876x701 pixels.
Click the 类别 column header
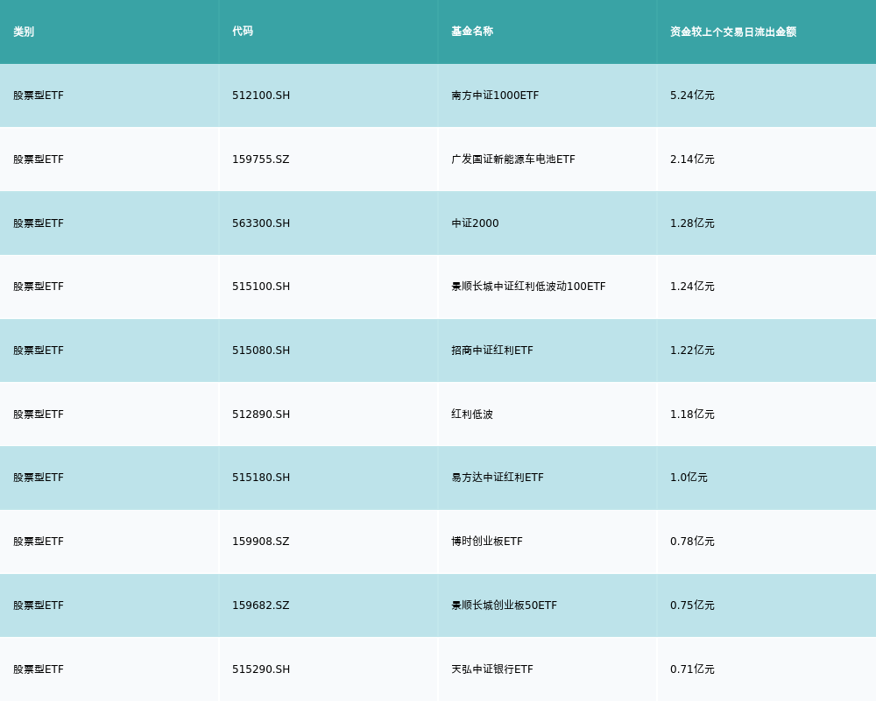pyautogui.click(x=24, y=32)
